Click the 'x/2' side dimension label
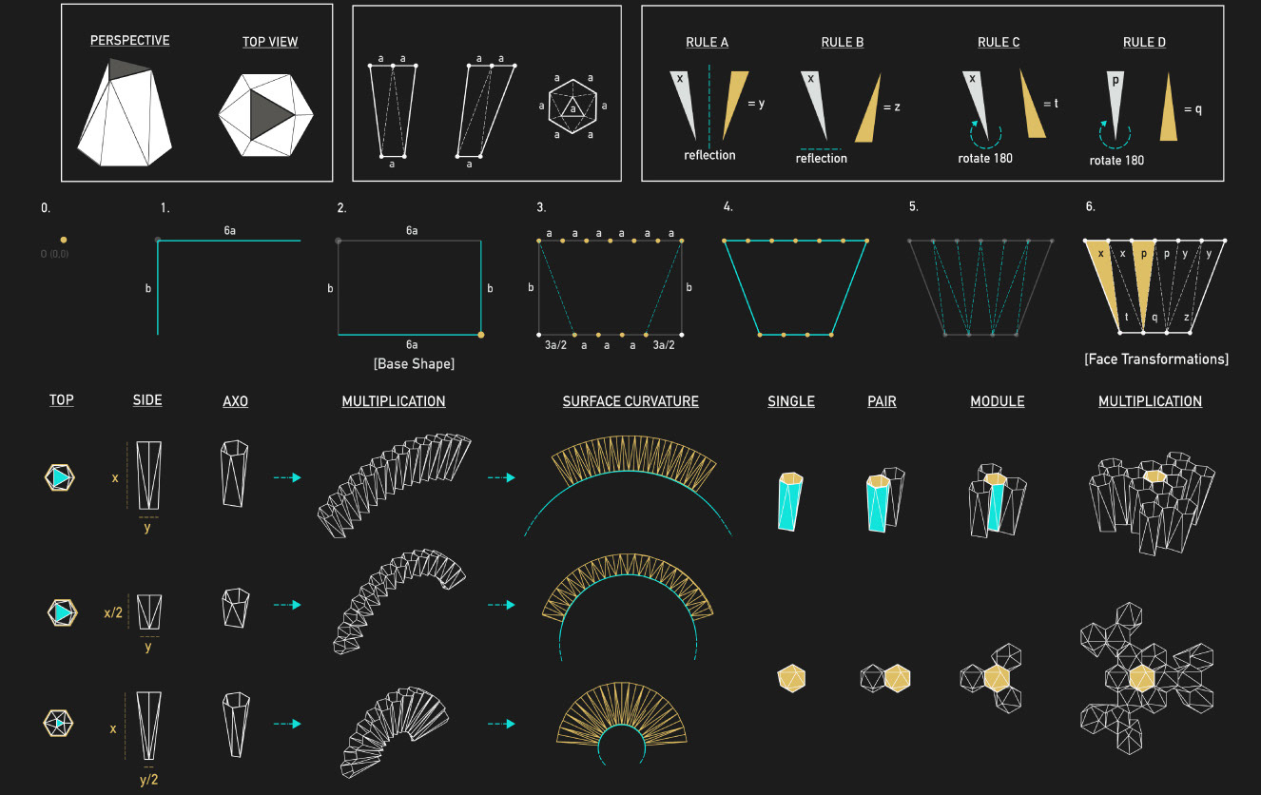 coord(113,613)
